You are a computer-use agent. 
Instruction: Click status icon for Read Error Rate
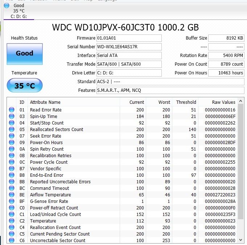12,110
